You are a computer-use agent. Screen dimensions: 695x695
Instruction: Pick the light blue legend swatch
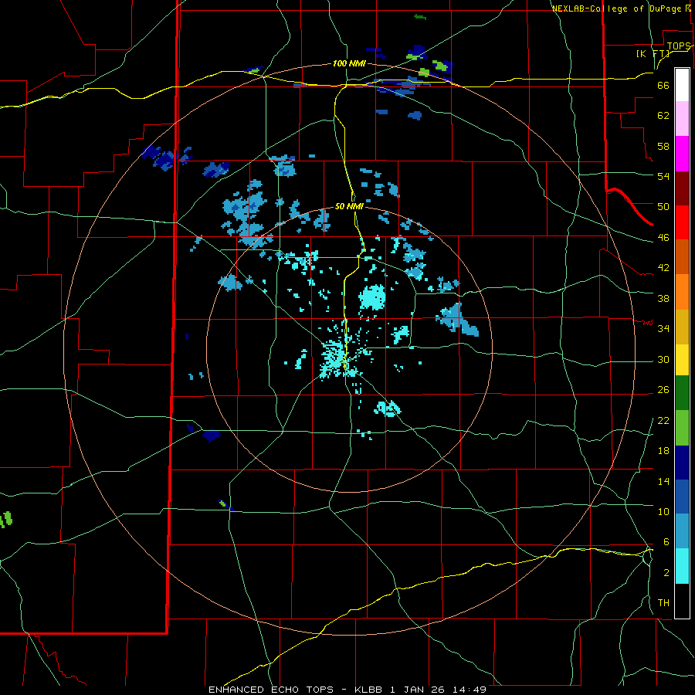(x=682, y=531)
